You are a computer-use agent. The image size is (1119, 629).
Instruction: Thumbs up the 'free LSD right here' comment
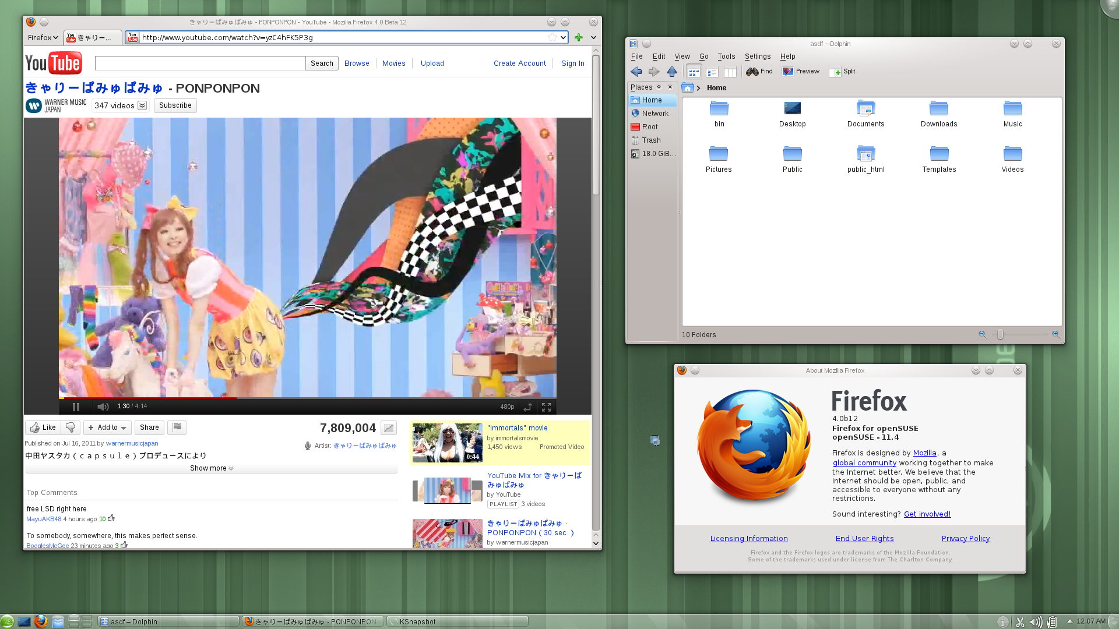click(x=111, y=518)
